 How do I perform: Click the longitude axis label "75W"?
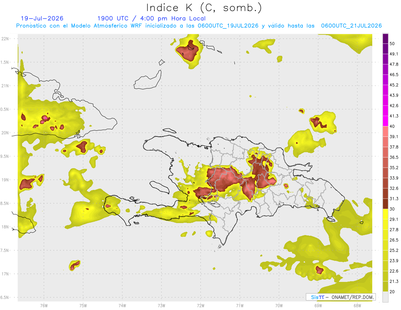tap(83, 306)
